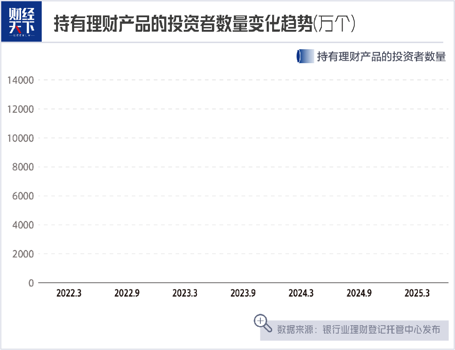The height and width of the screenshot is (350, 455).
Task: Click the x-axis label 2022.3
Action: 69,293
